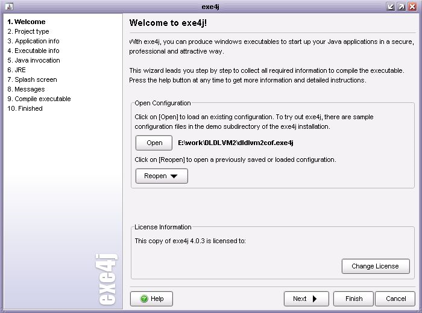Jump to step 4. Executable info

[x=33, y=51]
